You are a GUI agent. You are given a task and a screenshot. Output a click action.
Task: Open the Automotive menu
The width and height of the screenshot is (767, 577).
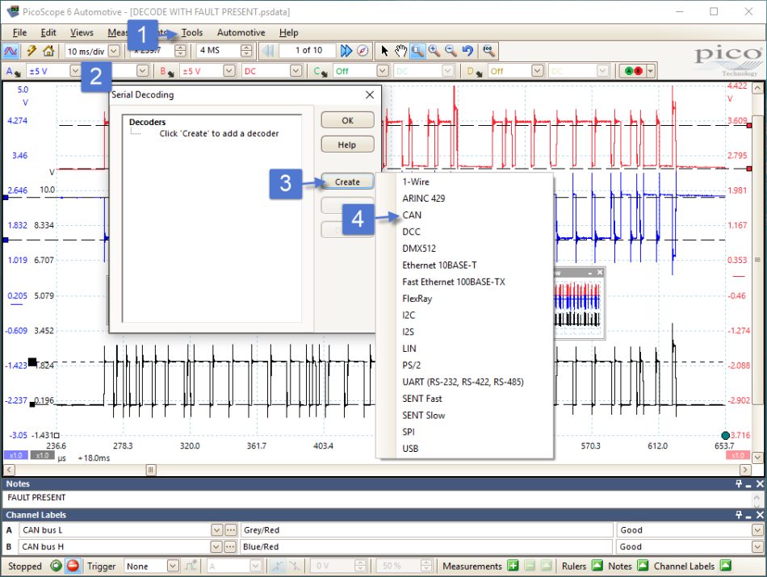[x=241, y=33]
